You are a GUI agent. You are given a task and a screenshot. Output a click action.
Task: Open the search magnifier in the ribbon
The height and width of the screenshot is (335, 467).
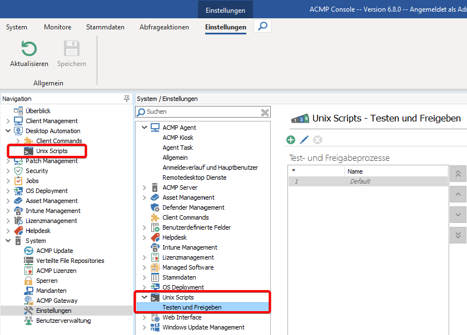tap(261, 26)
